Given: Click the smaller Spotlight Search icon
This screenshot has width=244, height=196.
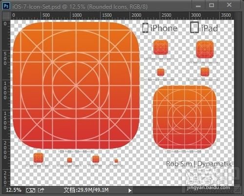Looking at the screenshot, I should coord(69,160).
